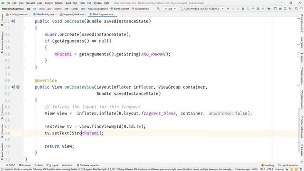The height and width of the screenshot is (171, 304).
Task: Open the VCS menu
Action: 89,3
